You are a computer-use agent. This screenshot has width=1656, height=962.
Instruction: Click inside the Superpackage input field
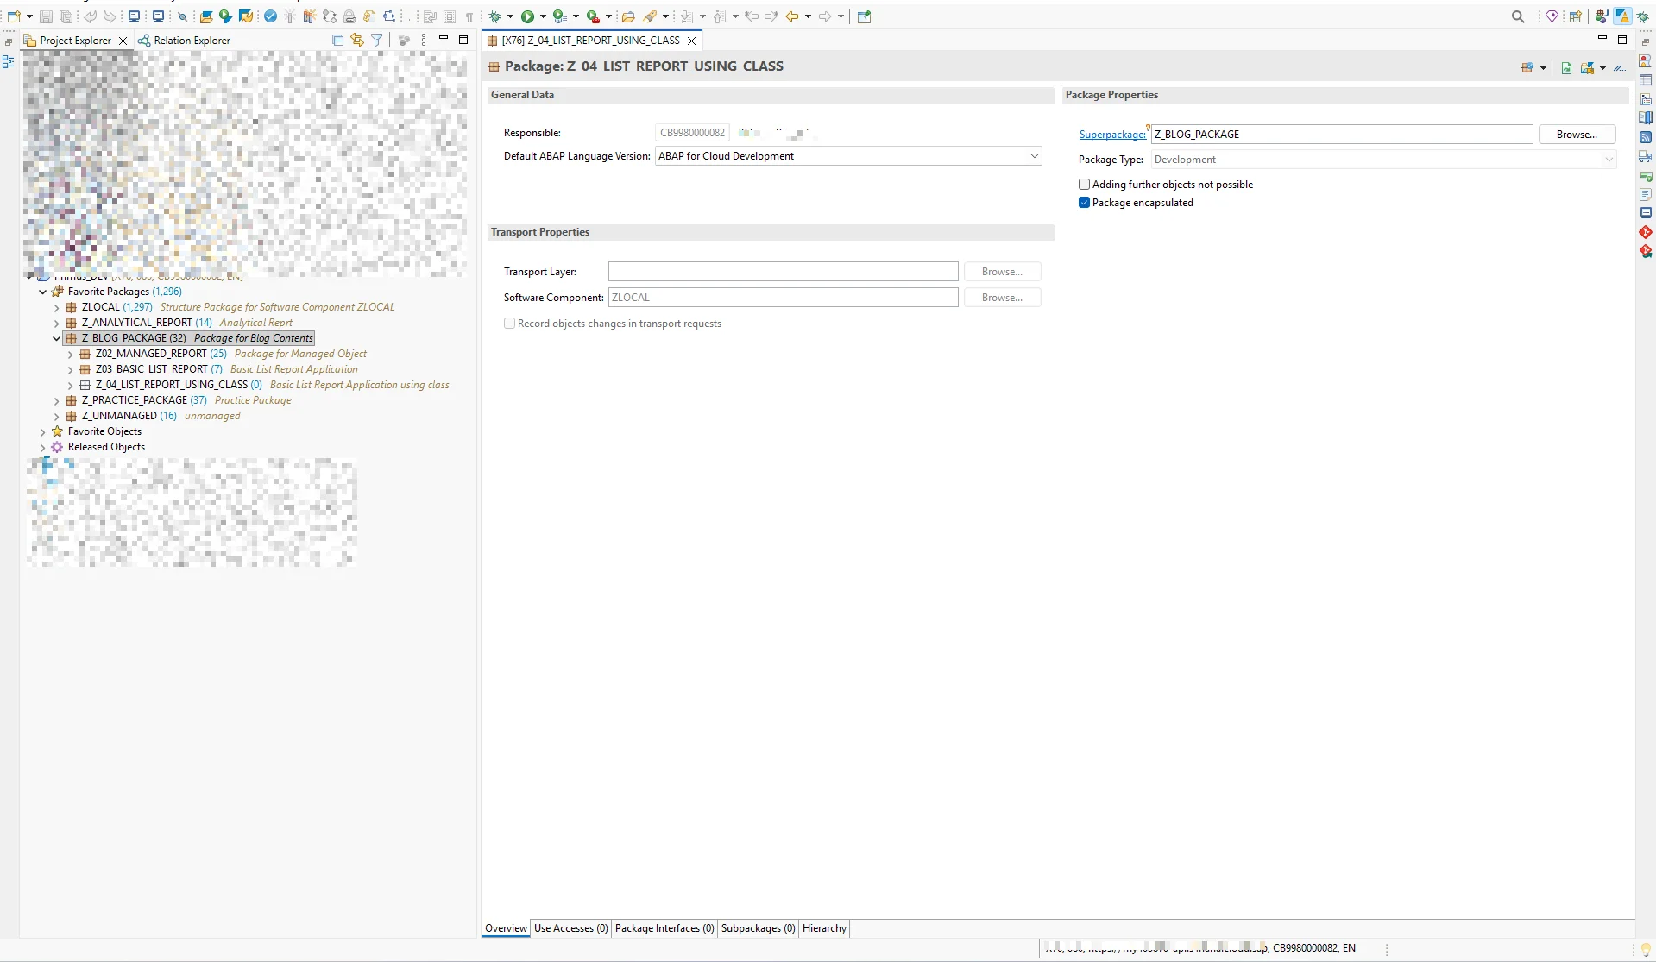click(x=1342, y=135)
